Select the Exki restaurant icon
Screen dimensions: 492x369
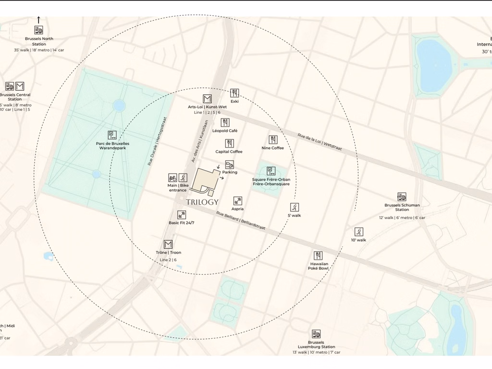pos(234,93)
